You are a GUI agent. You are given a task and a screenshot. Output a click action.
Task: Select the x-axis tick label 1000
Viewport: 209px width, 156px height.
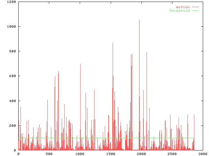(80, 154)
